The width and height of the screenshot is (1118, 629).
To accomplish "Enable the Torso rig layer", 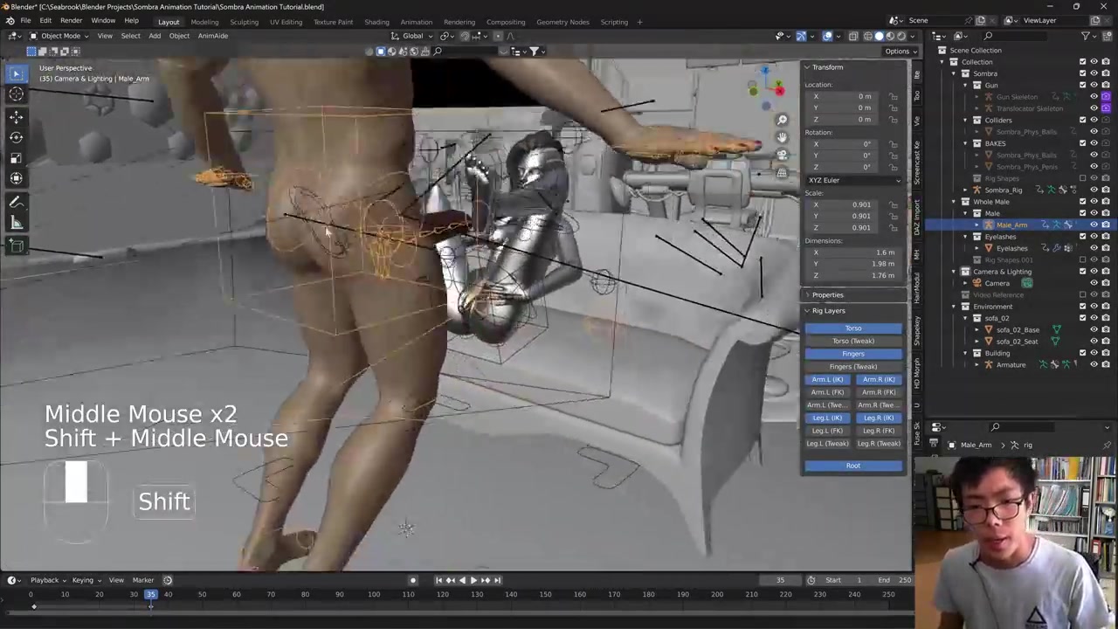I will pyautogui.click(x=852, y=328).
